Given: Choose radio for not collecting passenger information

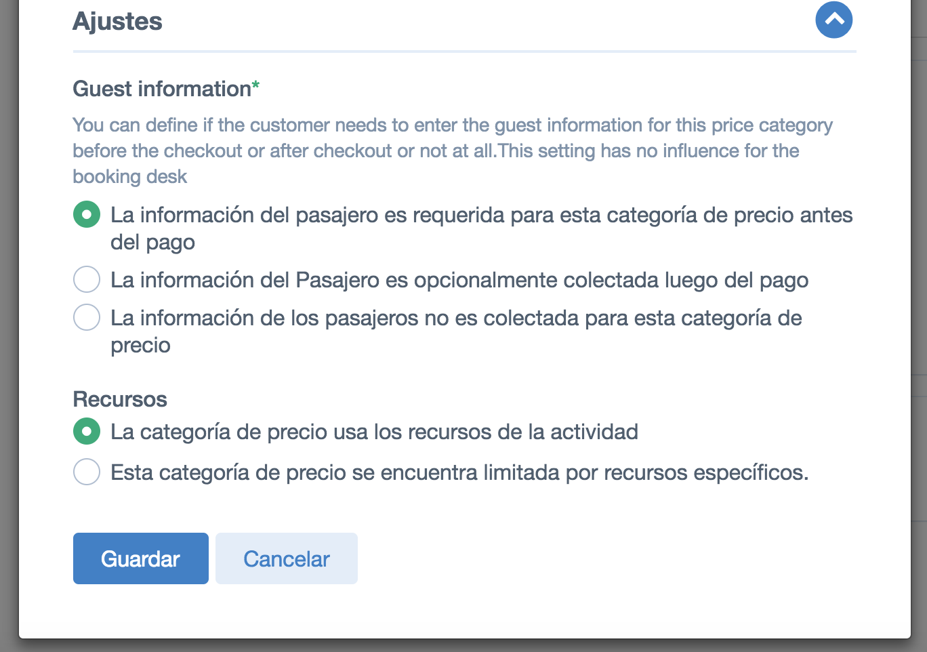Looking at the screenshot, I should pos(87,317).
